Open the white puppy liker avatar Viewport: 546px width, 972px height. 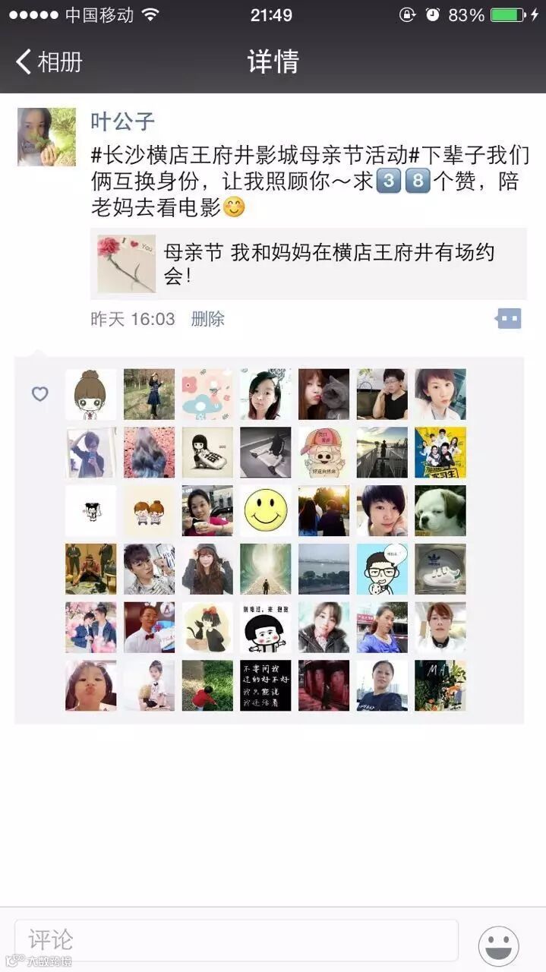440,511
